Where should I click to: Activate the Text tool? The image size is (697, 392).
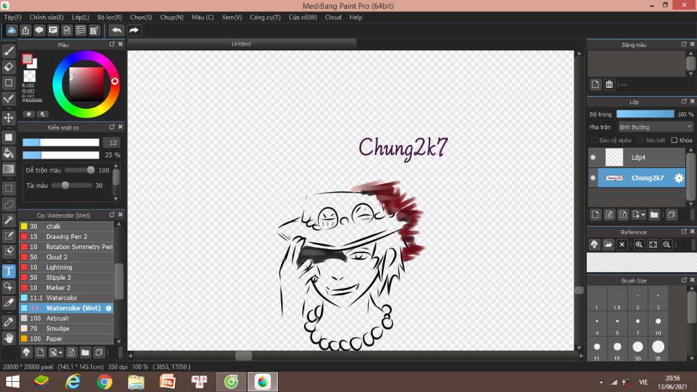[8, 271]
